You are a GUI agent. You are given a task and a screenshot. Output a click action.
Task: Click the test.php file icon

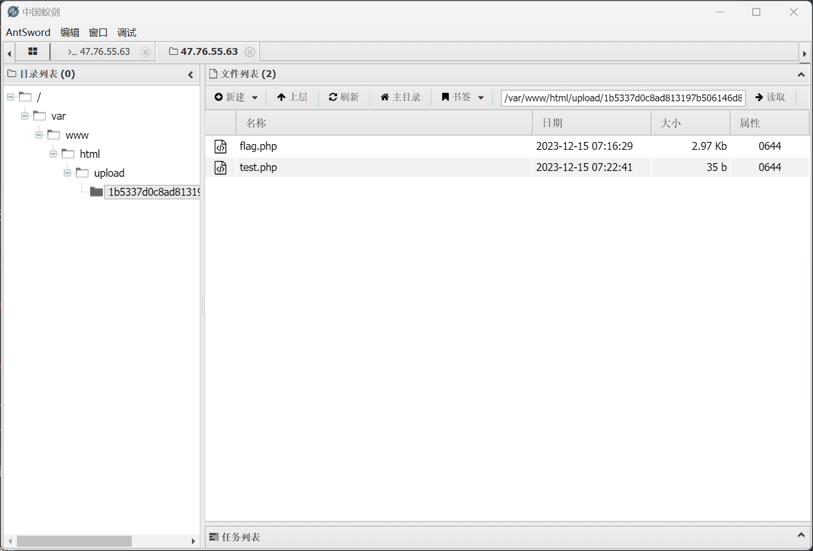[220, 167]
